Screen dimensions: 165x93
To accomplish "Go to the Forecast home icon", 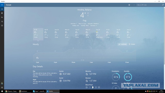I will click(2, 9).
